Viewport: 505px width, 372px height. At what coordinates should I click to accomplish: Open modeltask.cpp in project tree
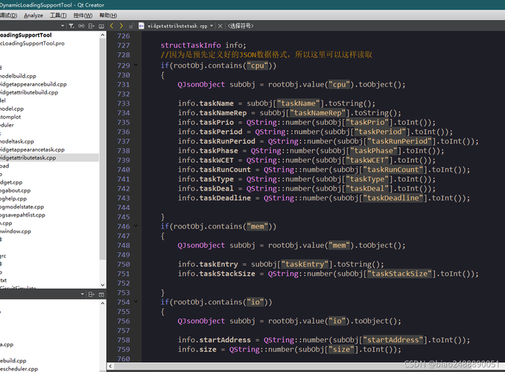[x=16, y=141]
